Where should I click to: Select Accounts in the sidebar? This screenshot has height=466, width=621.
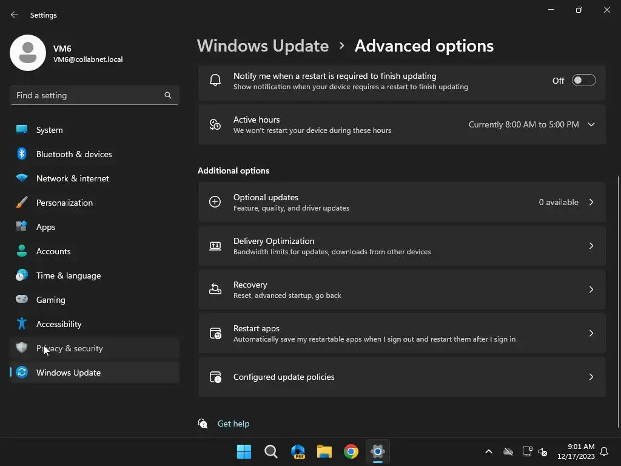click(x=94, y=251)
